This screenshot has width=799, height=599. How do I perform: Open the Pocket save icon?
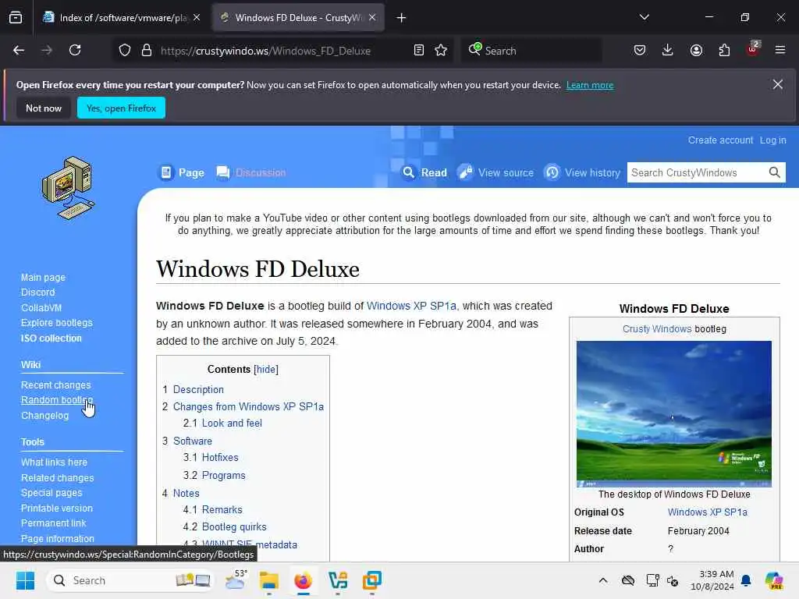(640, 50)
